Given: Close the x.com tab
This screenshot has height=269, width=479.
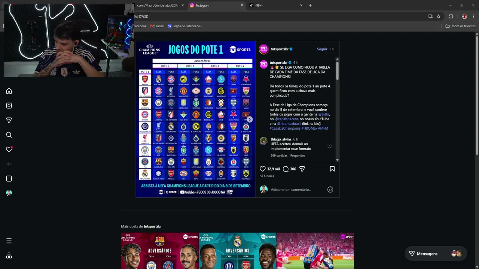Looking at the screenshot, I should tap(183, 5).
